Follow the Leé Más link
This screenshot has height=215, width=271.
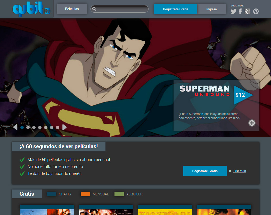pyautogui.click(x=240, y=171)
